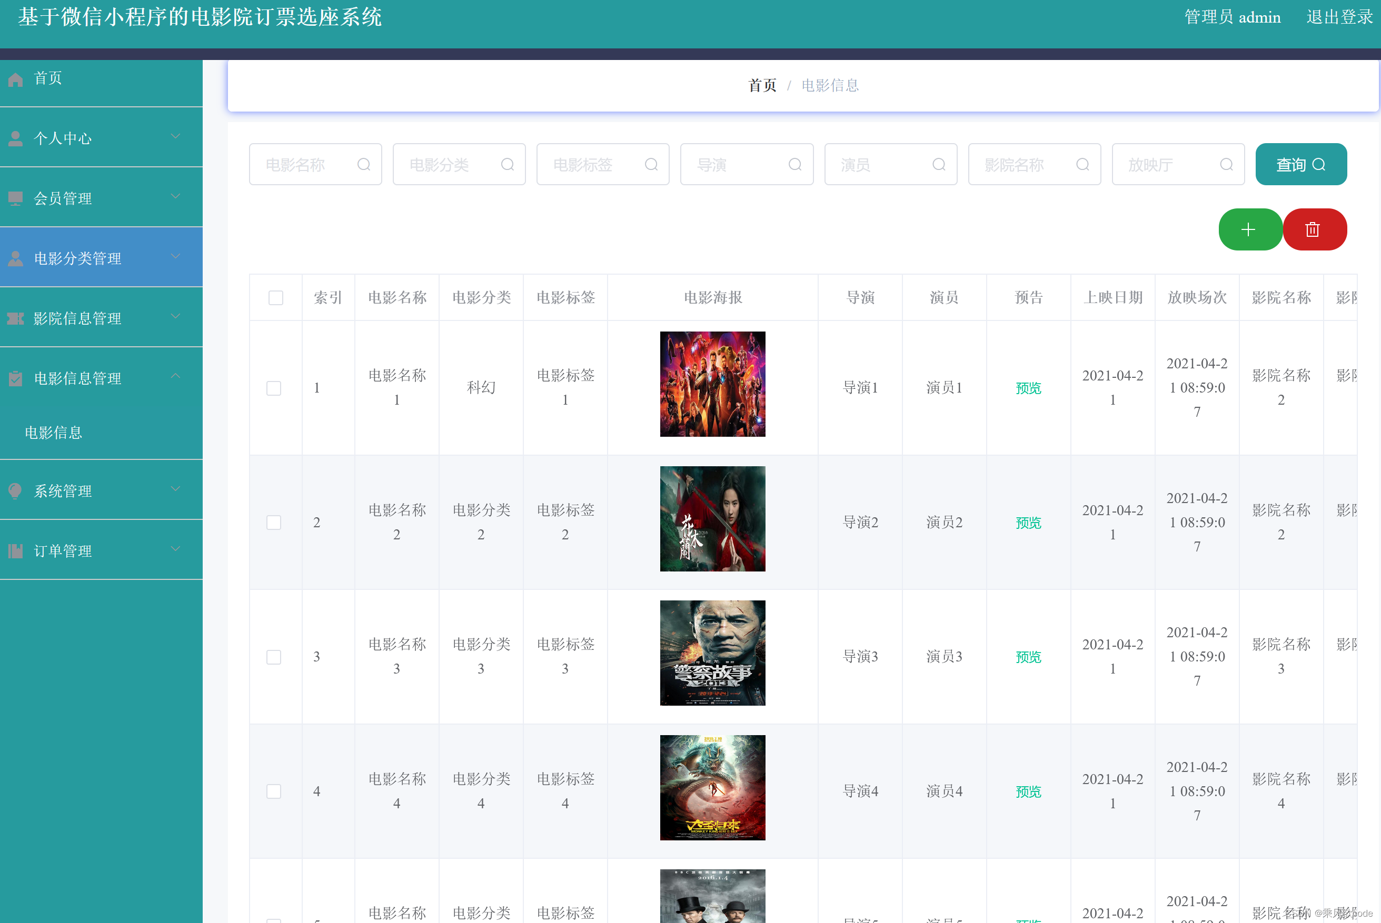Click the home icon in sidebar

pyautogui.click(x=16, y=79)
